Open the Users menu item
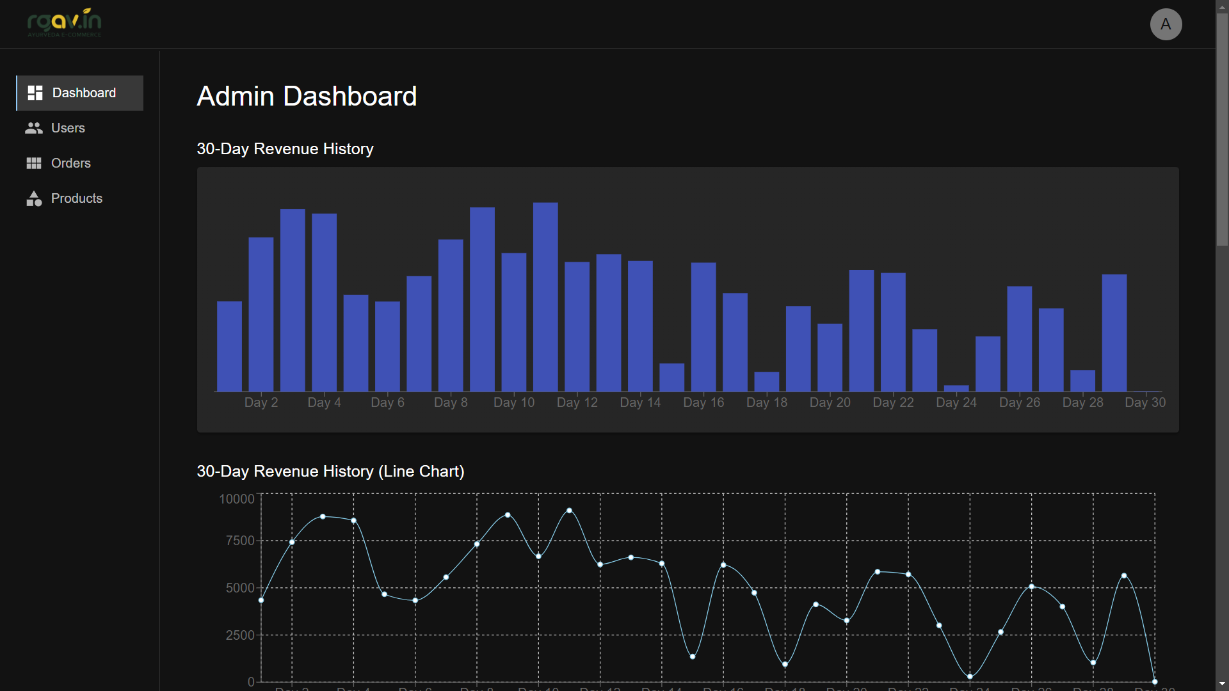This screenshot has width=1229, height=691. (x=68, y=128)
